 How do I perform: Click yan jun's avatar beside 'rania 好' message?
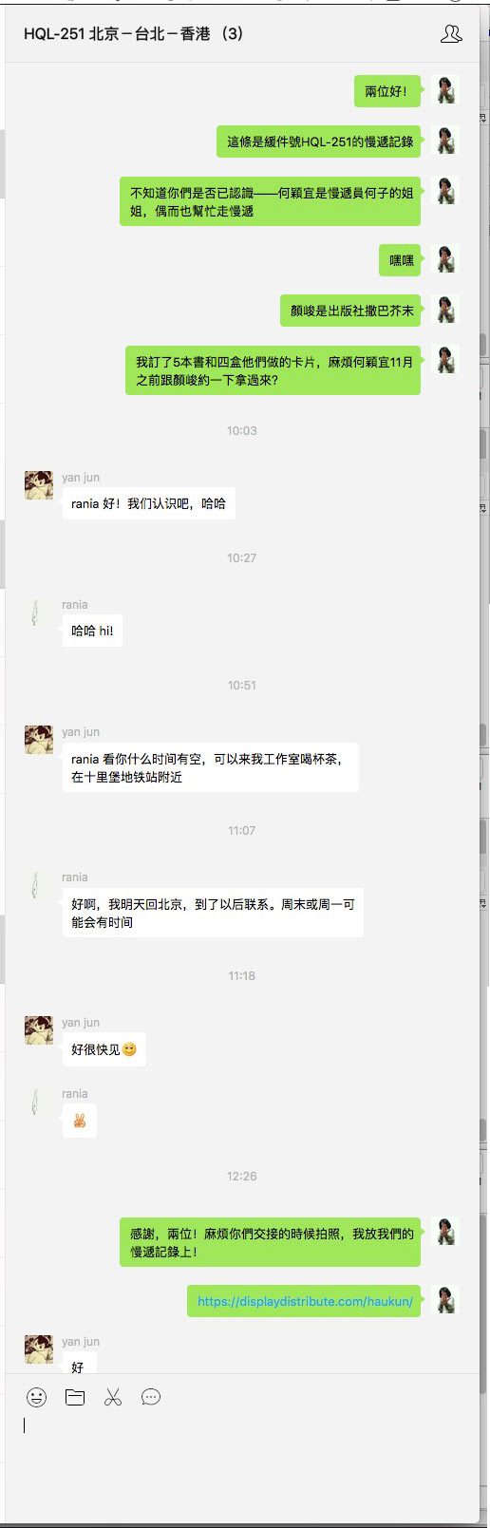coord(39,484)
